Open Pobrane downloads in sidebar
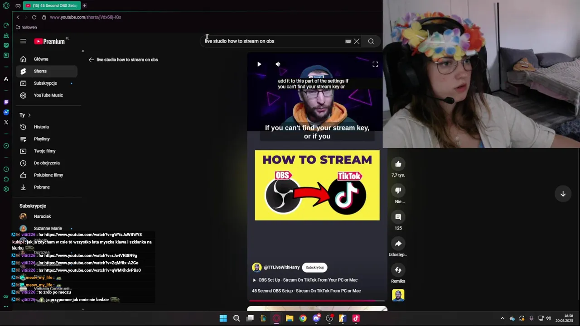This screenshot has height=326, width=580. (47, 187)
